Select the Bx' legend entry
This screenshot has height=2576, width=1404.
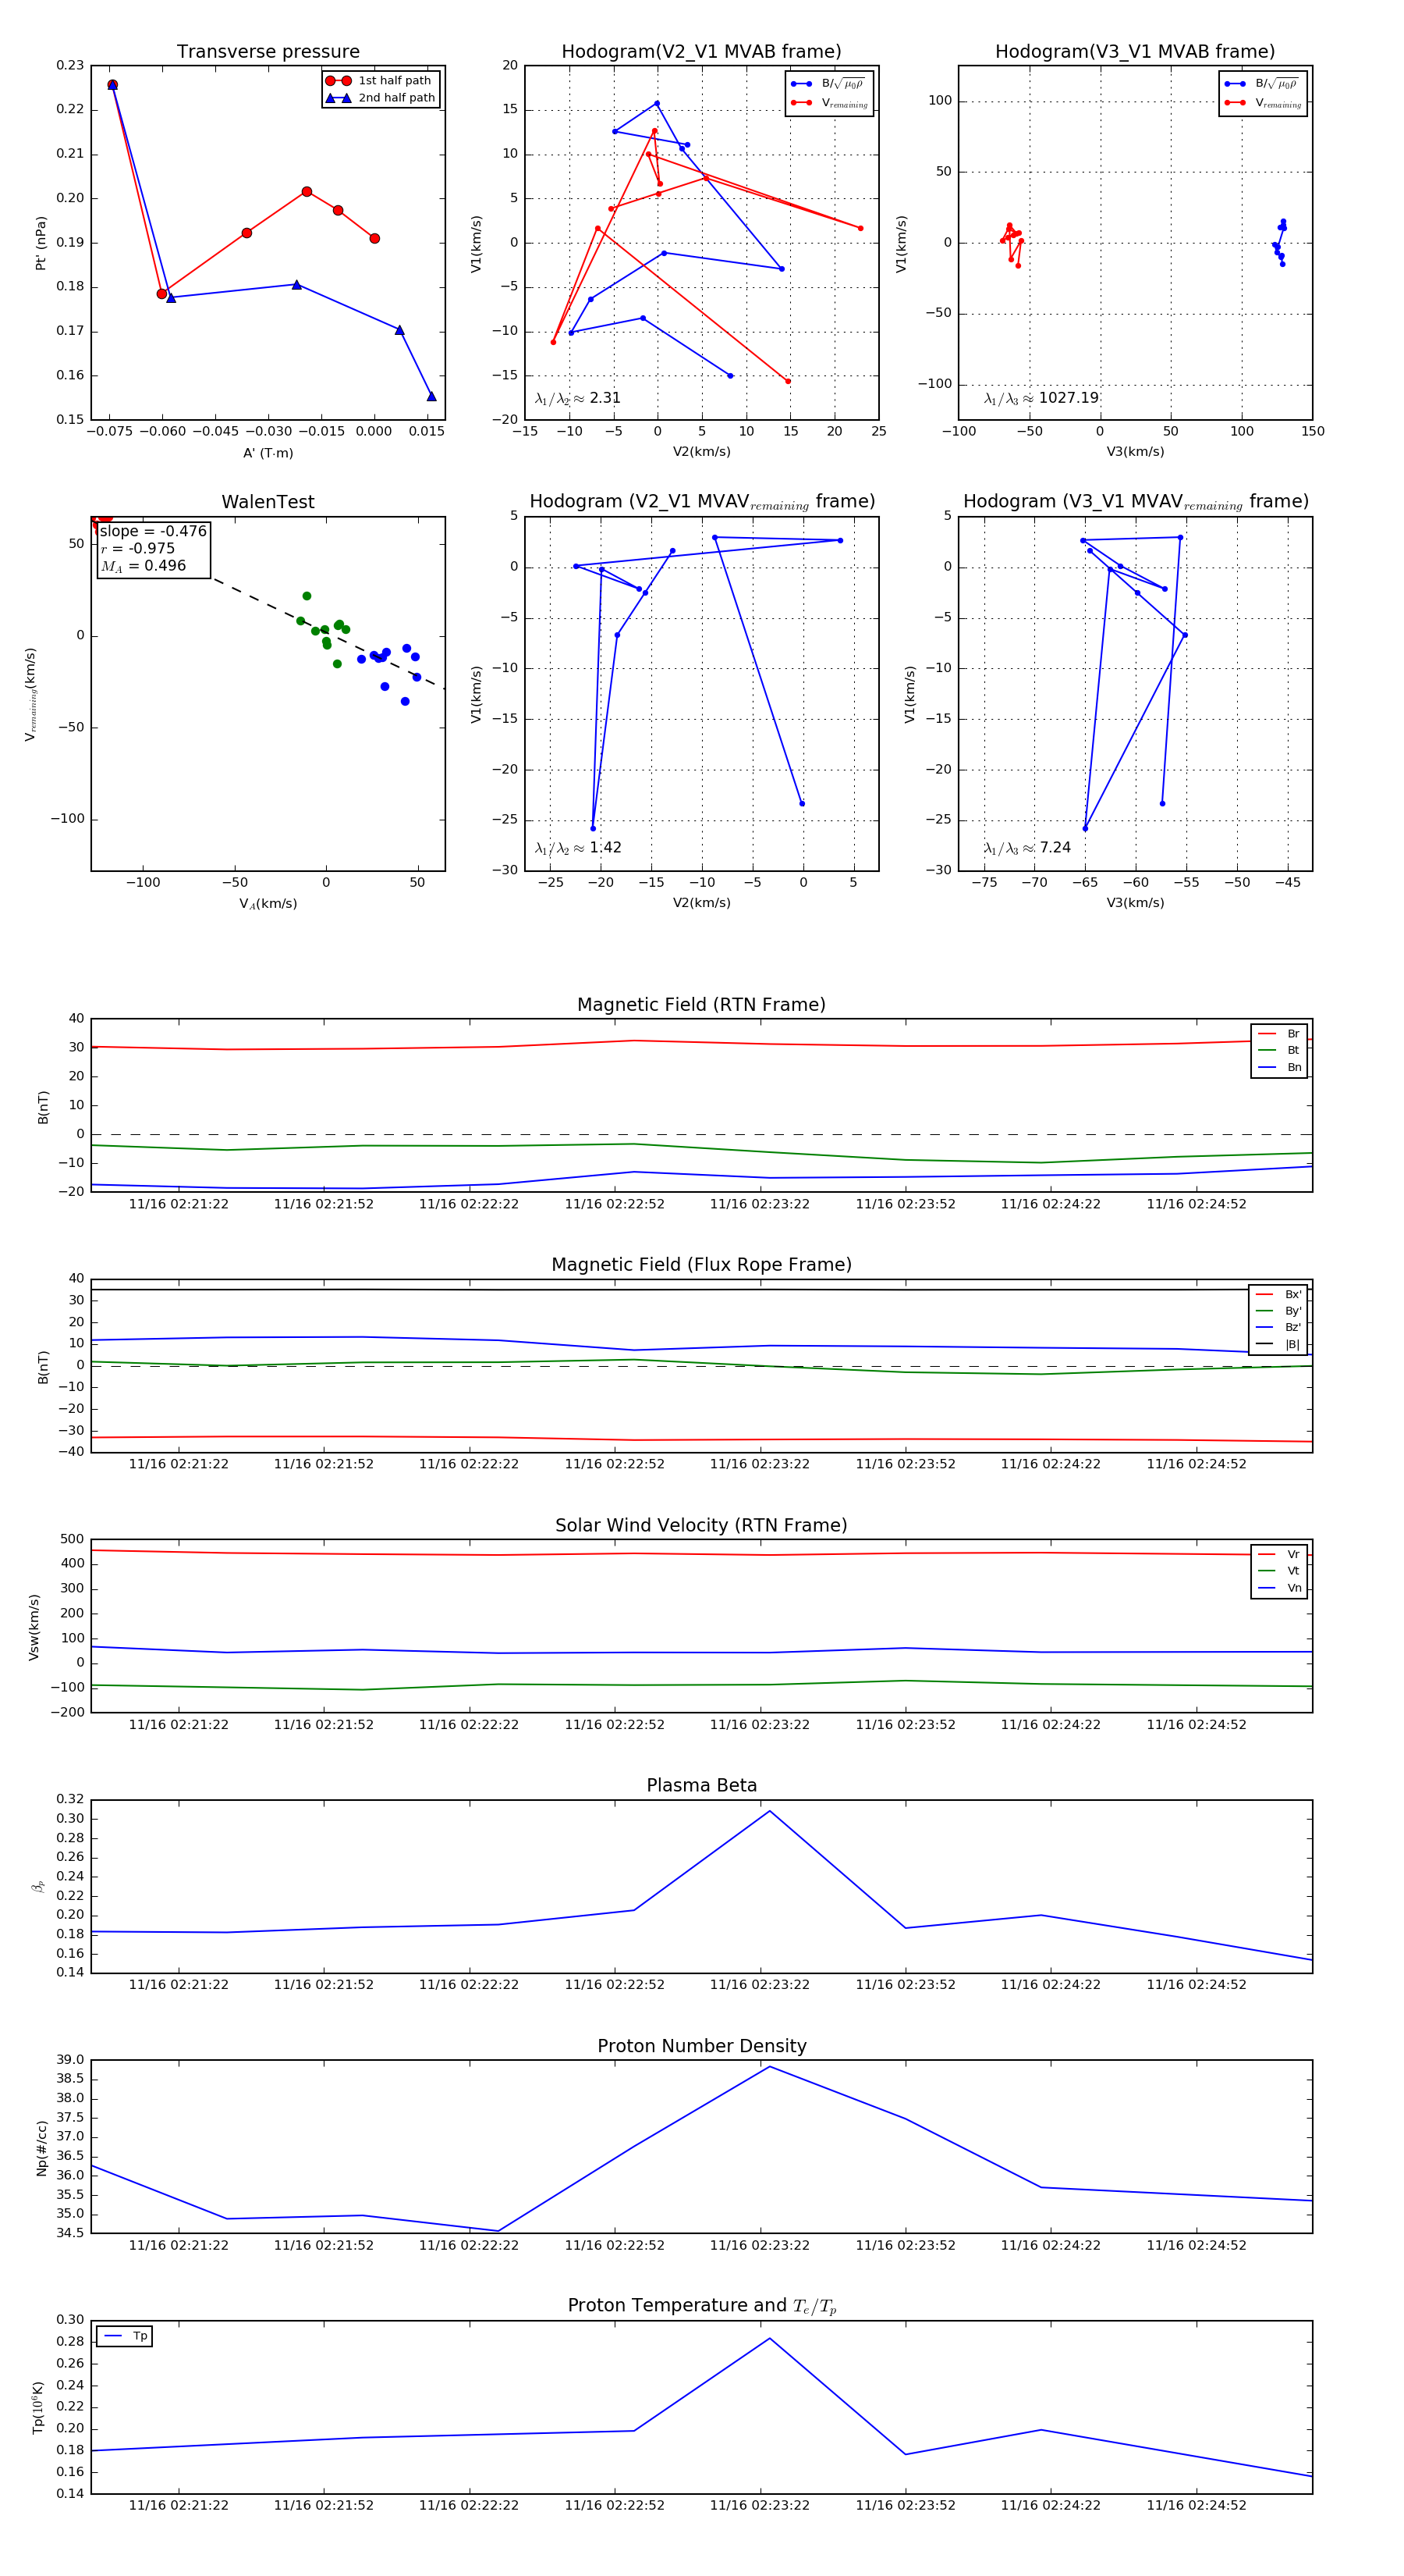pos(1278,1294)
